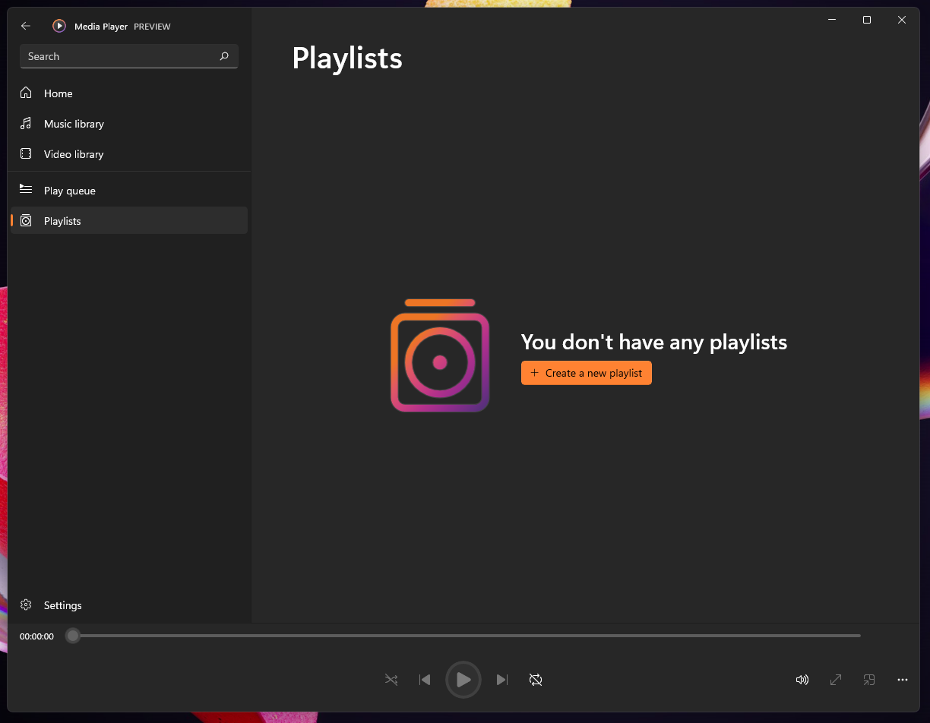Screen dimensions: 930x723
Task: Open the more options ellipsis menu
Action: (x=903, y=680)
